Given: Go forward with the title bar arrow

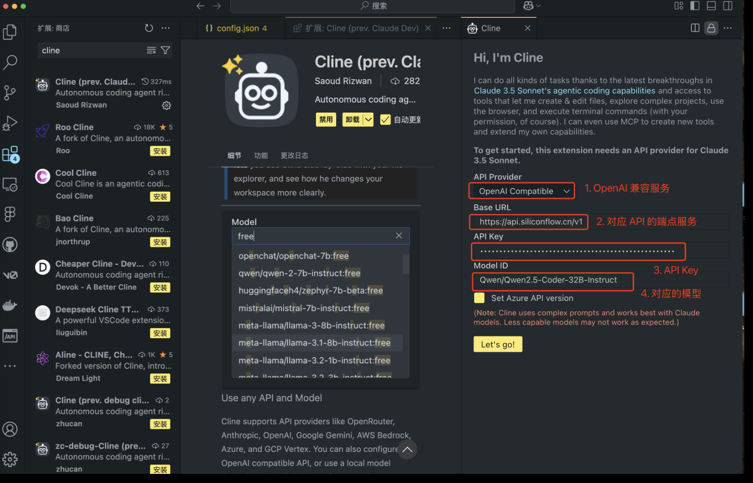Looking at the screenshot, I should (x=217, y=6).
